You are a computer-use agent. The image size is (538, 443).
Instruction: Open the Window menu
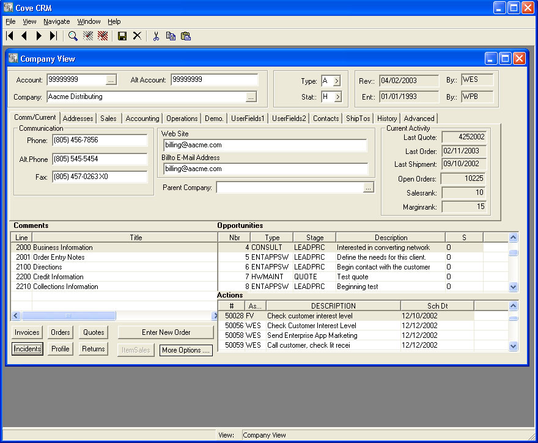89,21
